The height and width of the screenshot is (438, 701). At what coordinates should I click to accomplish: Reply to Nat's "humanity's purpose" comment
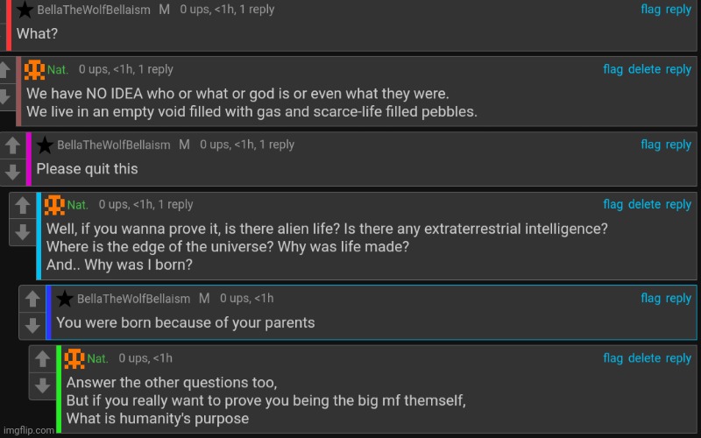coord(678,358)
